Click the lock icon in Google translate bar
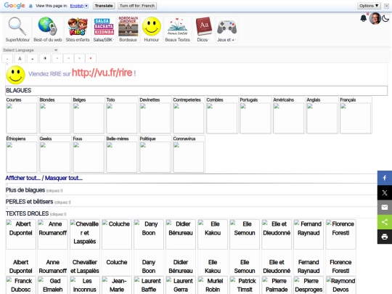 (30, 6)
